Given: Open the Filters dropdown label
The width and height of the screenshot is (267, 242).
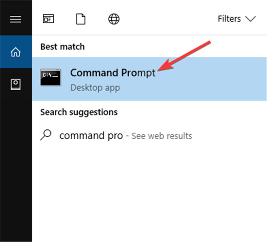Looking at the screenshot, I should 229,19.
